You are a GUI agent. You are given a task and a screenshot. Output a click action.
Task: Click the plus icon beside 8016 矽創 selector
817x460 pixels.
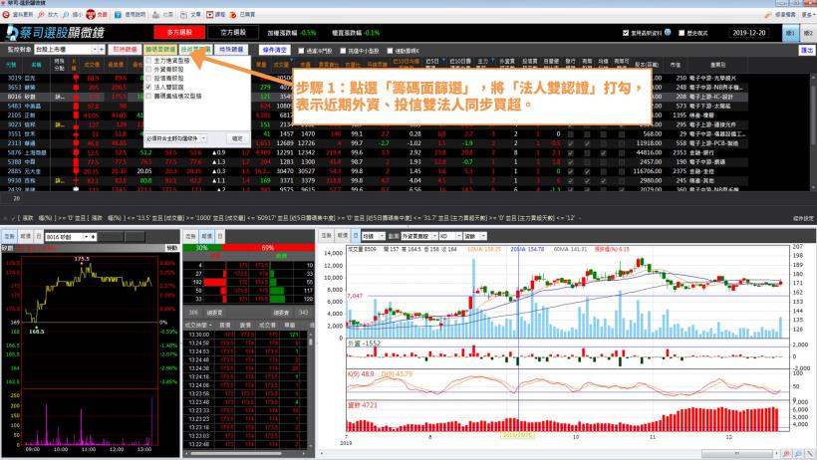[x=93, y=237]
